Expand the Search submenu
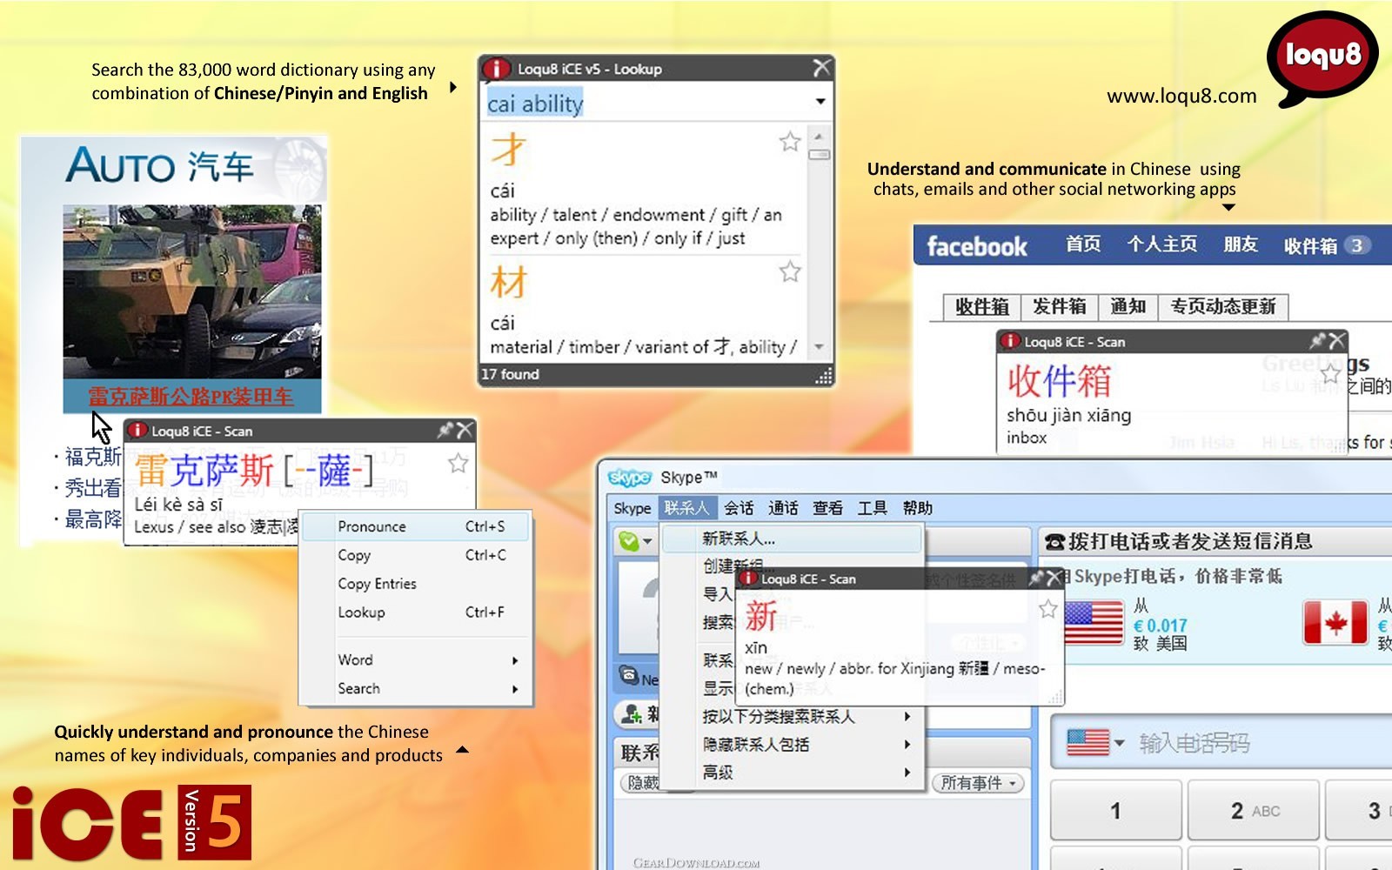 (x=416, y=689)
